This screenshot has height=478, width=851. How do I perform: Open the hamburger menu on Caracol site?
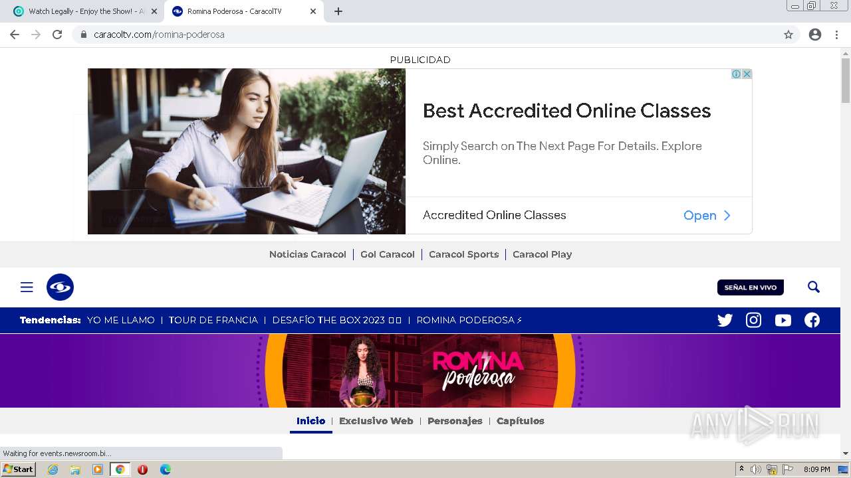(27, 287)
